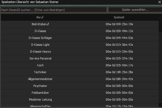
Task: Click playtime 00w 0d 18h 25m 28s
Action: (119, 72)
